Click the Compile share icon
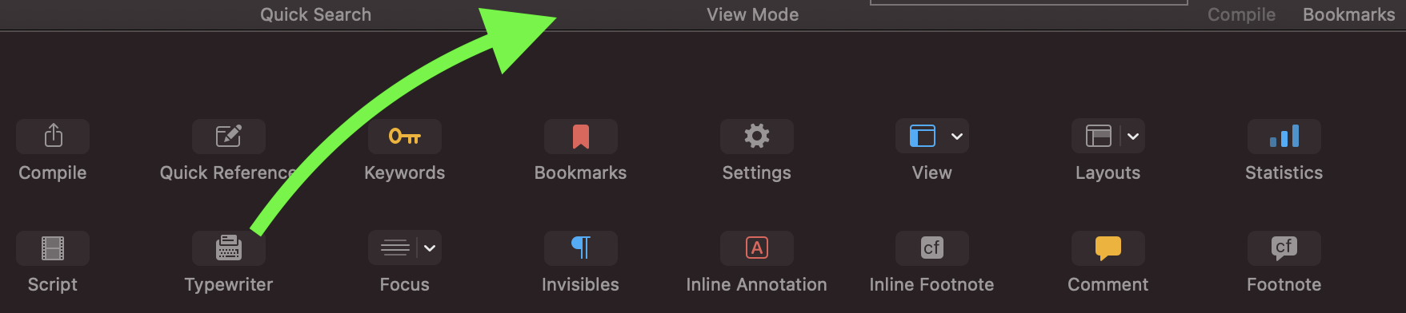The width and height of the screenshot is (1406, 313). pos(53,136)
